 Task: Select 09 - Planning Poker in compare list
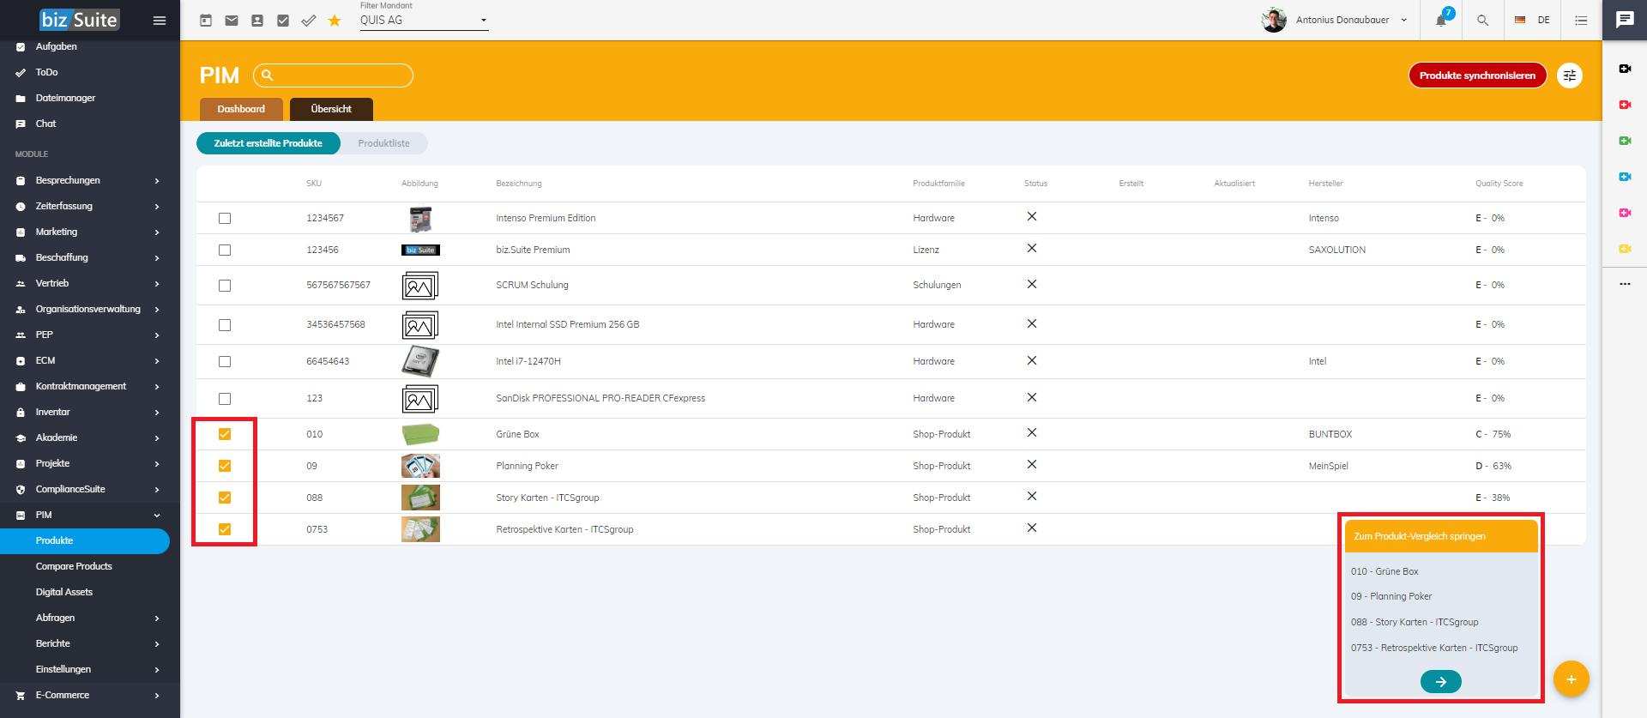tap(1391, 597)
